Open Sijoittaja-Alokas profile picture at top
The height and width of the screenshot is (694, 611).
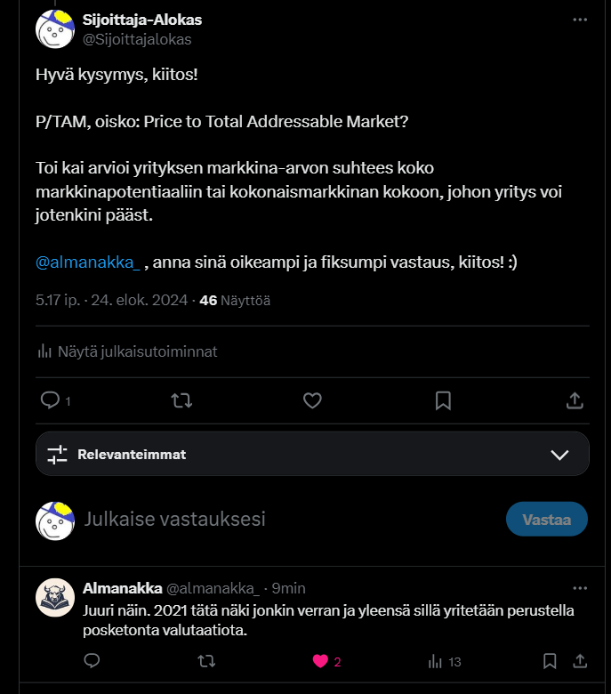click(54, 29)
